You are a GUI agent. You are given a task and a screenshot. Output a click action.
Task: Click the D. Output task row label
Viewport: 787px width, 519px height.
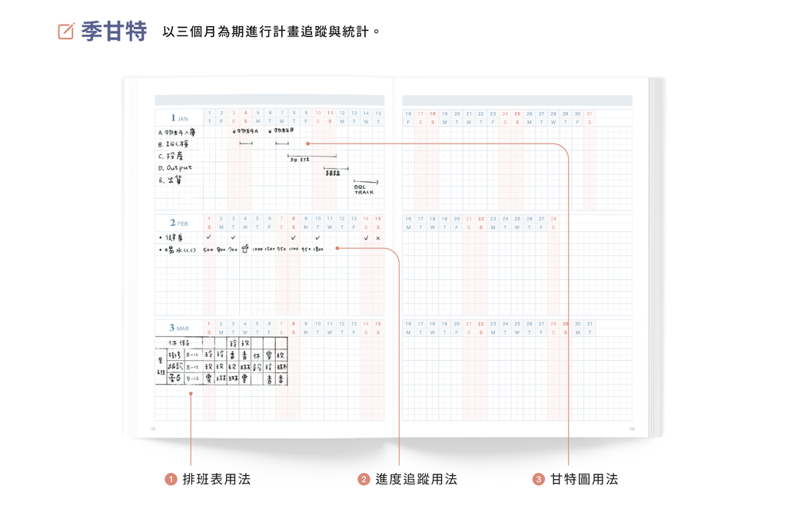pyautogui.click(x=174, y=167)
